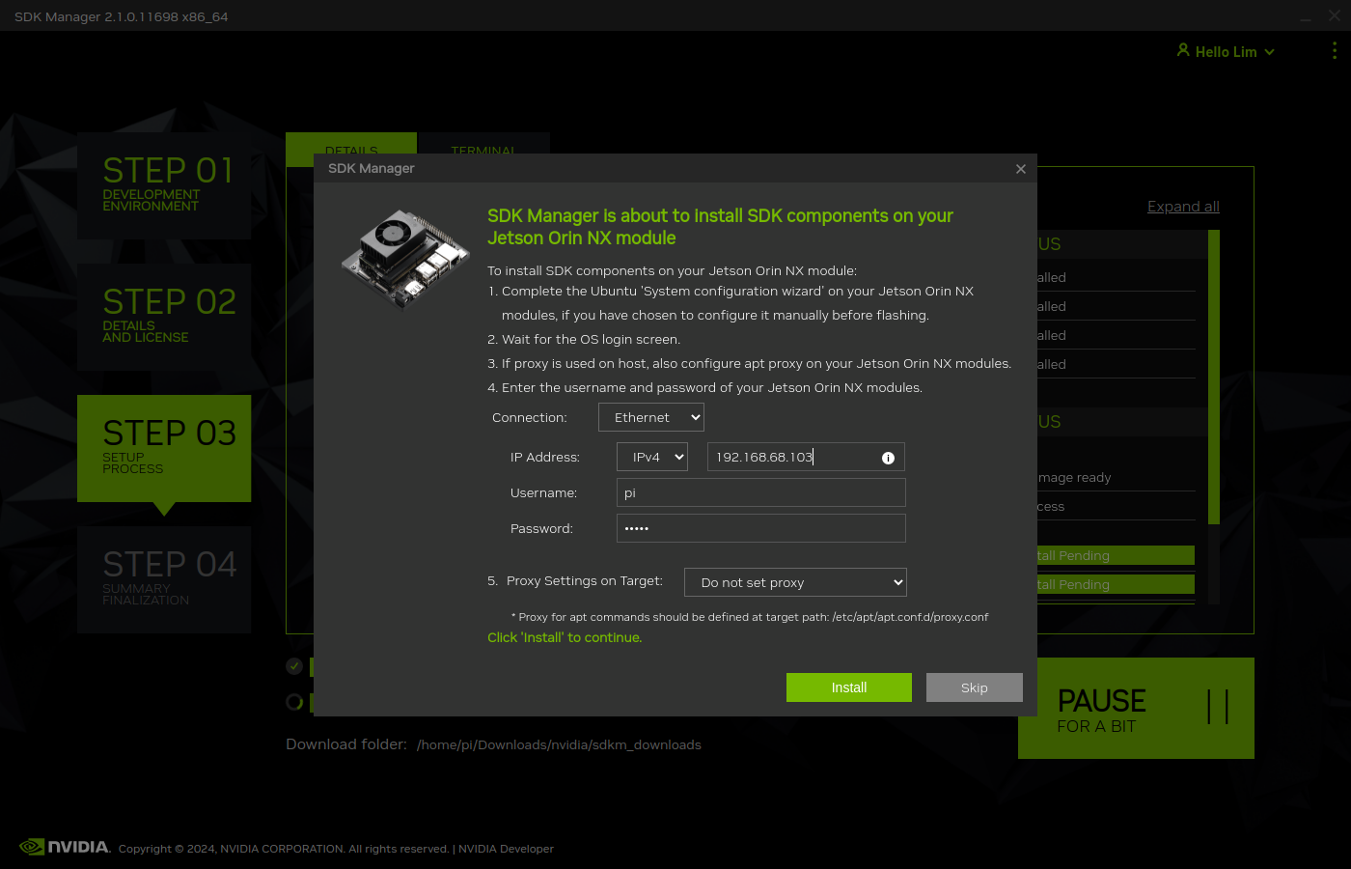This screenshot has width=1351, height=869.
Task: Click the user profile icon beside Hello Lim
Action: click(1183, 50)
